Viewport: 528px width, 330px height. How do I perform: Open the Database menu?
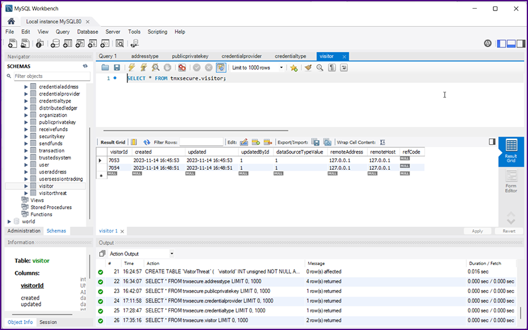(x=87, y=32)
